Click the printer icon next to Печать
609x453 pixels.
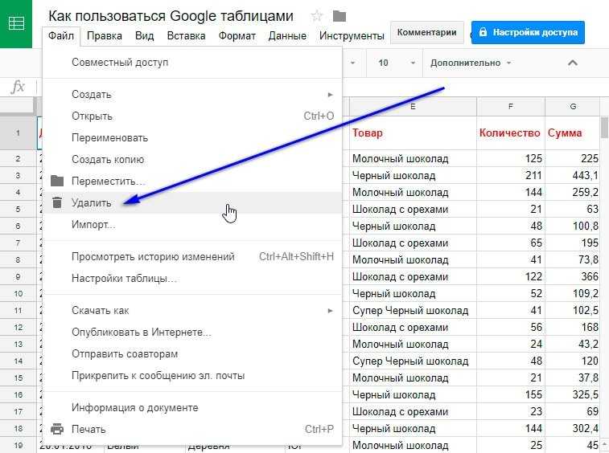pyautogui.click(x=57, y=429)
